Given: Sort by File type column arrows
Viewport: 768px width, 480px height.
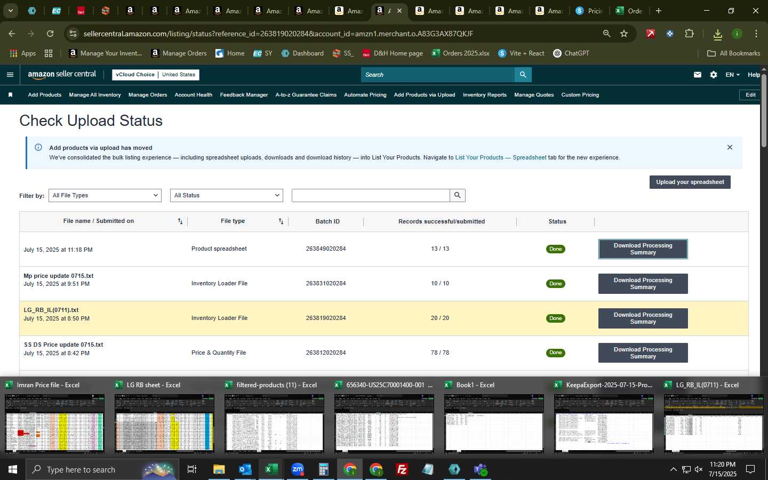Looking at the screenshot, I should [x=281, y=221].
